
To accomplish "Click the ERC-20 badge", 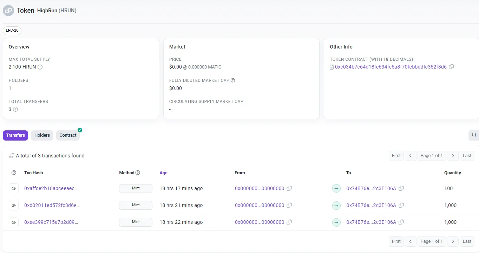I will coord(12,31).
